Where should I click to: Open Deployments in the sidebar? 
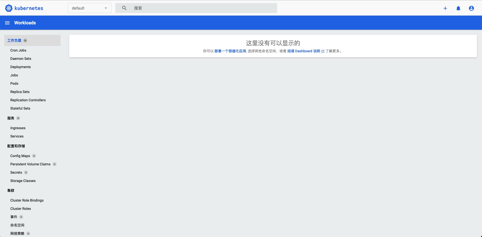20,67
